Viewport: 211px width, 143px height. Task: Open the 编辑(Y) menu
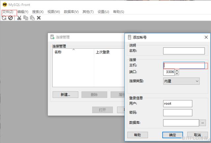click(x=23, y=12)
